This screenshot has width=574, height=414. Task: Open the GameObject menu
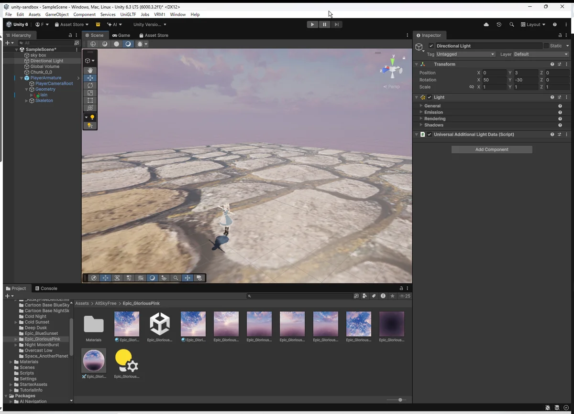point(57,14)
